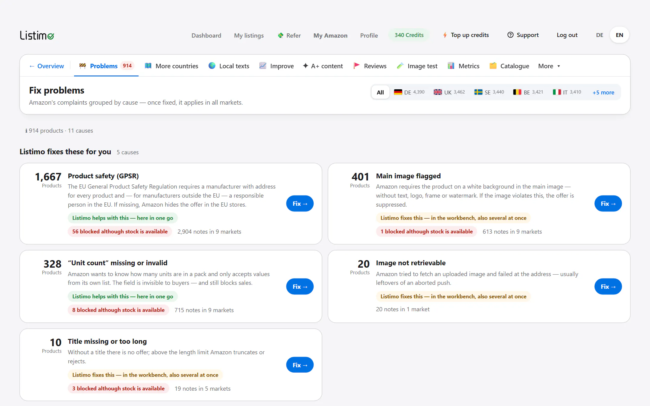Click '914 products · 11 causes' info text

(x=59, y=131)
